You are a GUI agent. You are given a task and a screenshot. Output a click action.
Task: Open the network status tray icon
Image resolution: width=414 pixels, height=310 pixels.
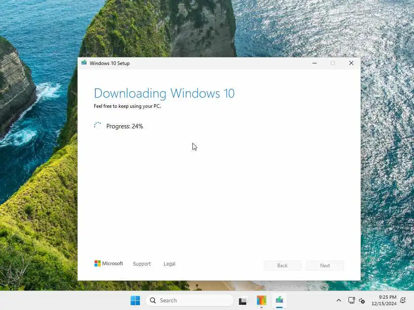pos(351,300)
